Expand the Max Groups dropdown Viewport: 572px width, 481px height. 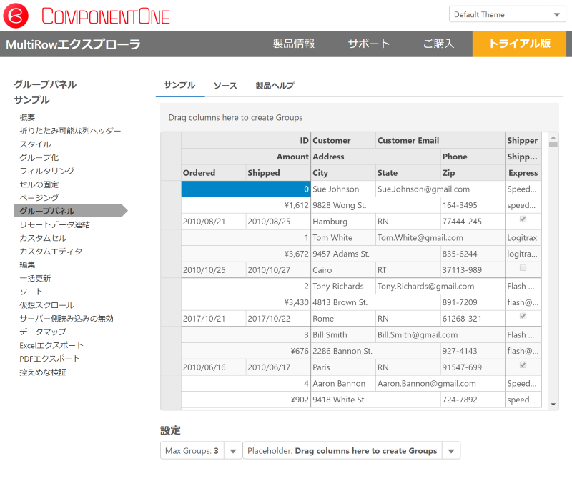pos(233,451)
